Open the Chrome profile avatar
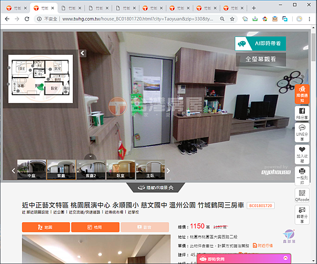317x264 pixels. [300, 19]
